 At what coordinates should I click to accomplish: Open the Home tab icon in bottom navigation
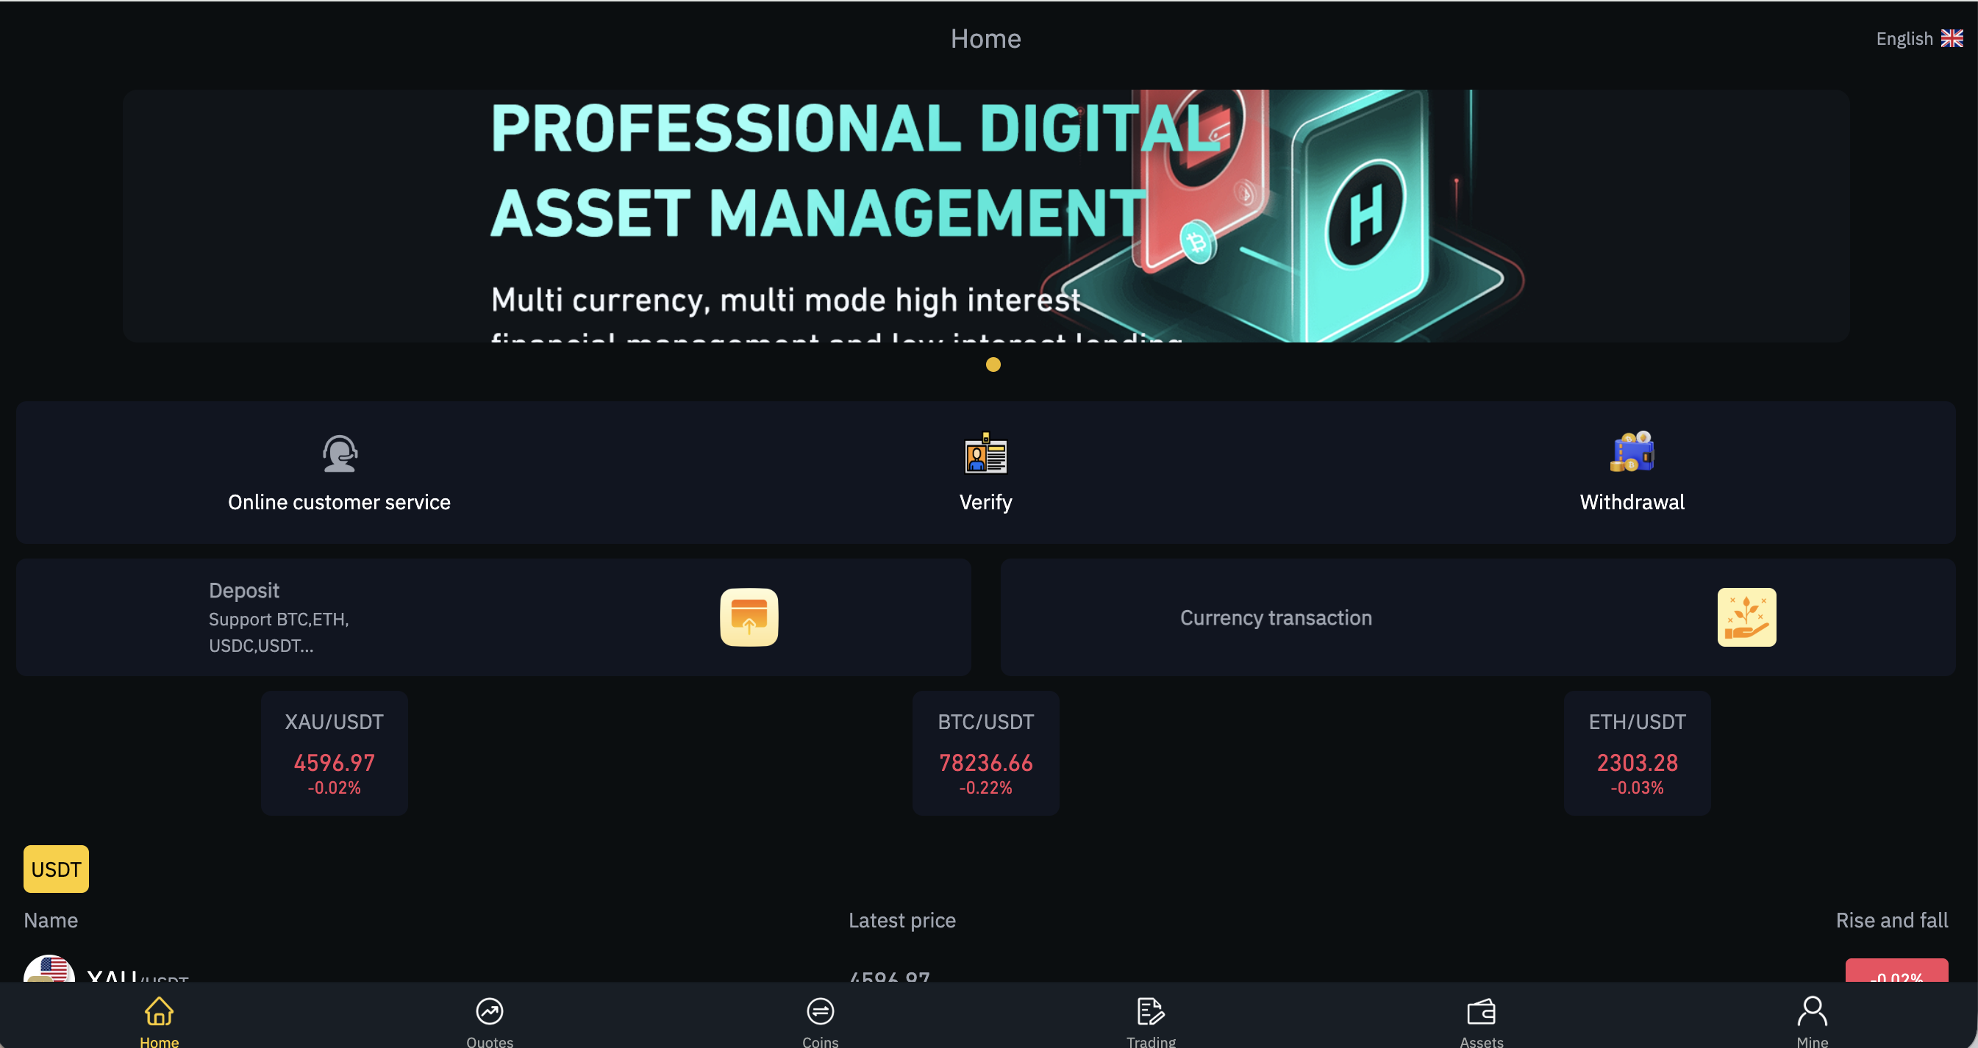(x=159, y=1011)
